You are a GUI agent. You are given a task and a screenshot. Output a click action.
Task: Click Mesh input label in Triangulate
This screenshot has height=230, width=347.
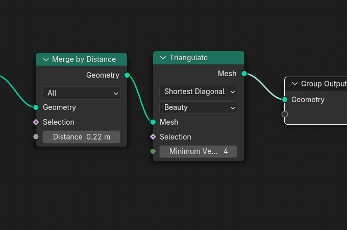[x=169, y=122]
